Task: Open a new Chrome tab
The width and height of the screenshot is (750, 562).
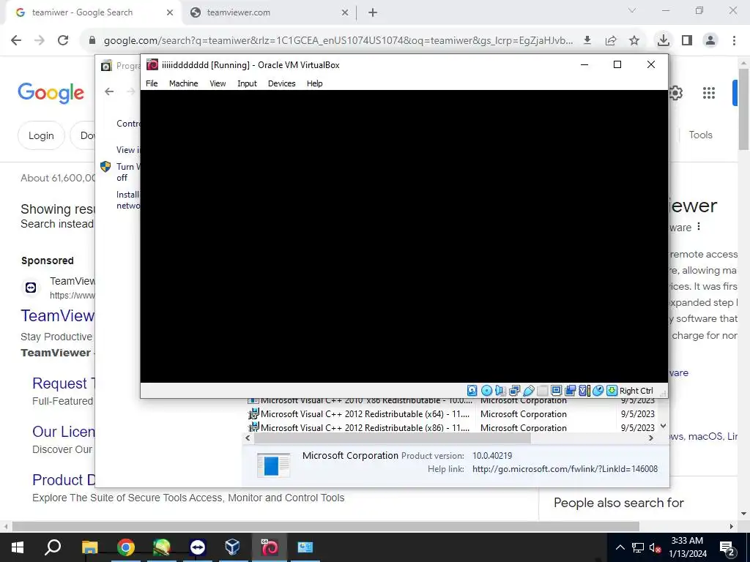Action: coord(373,13)
